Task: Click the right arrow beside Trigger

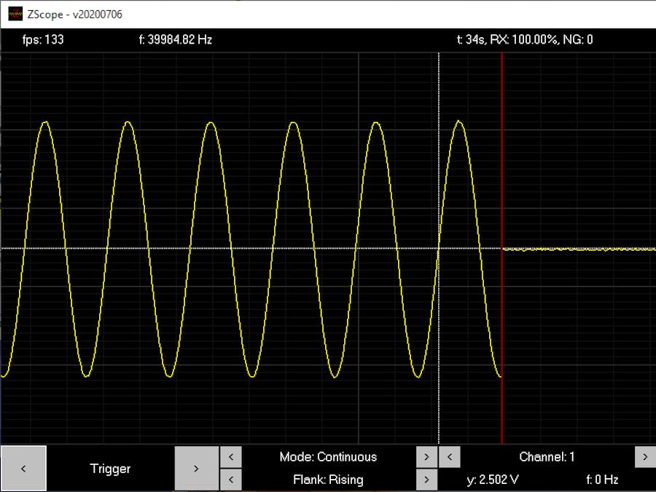Action: tap(197, 467)
